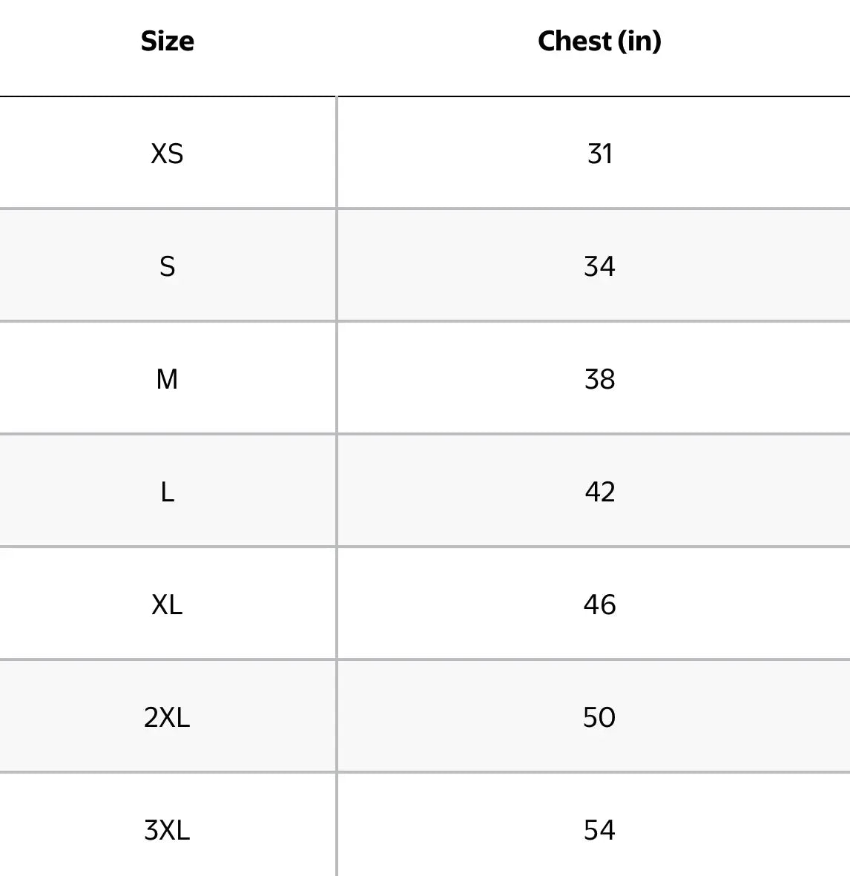The height and width of the screenshot is (876, 850).
Task: Click the chest value 46
Action: pyautogui.click(x=599, y=605)
